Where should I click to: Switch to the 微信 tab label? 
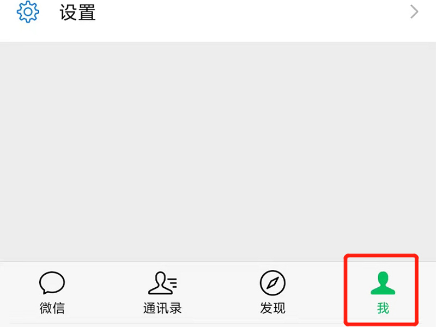pyautogui.click(x=52, y=308)
